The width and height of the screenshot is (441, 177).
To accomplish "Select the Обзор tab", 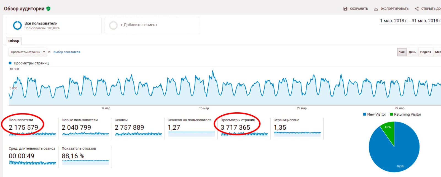I will (x=14, y=41).
